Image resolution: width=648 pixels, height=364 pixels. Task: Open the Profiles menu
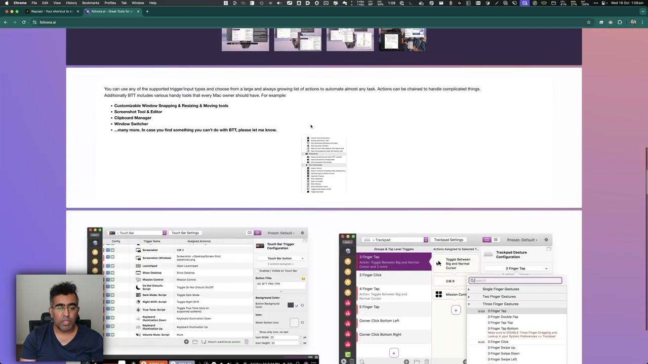tap(110, 3)
